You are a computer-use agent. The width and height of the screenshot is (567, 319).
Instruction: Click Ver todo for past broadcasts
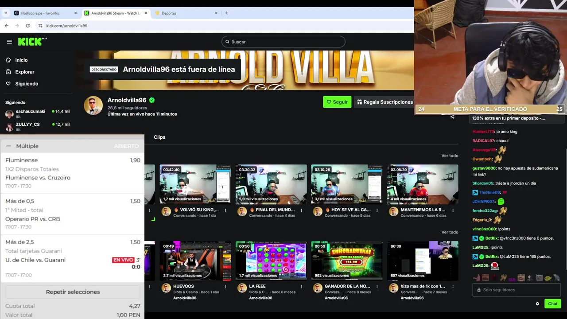(x=450, y=156)
